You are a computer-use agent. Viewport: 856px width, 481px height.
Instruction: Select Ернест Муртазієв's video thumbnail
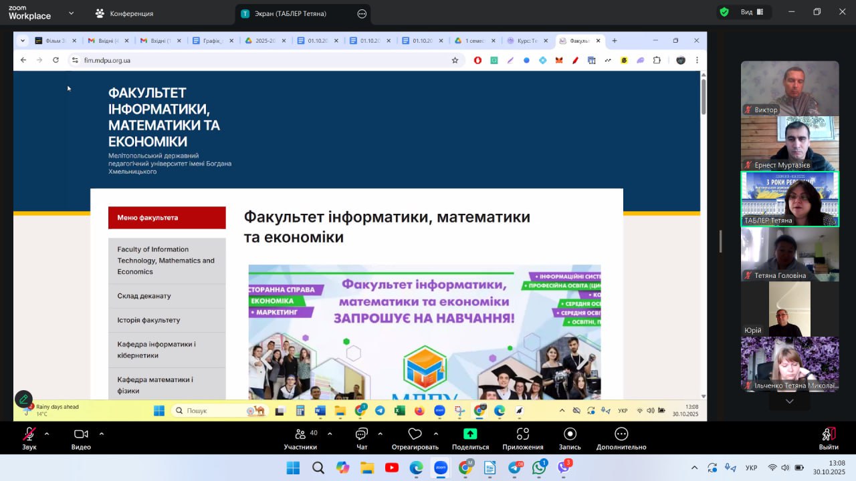[790, 144]
